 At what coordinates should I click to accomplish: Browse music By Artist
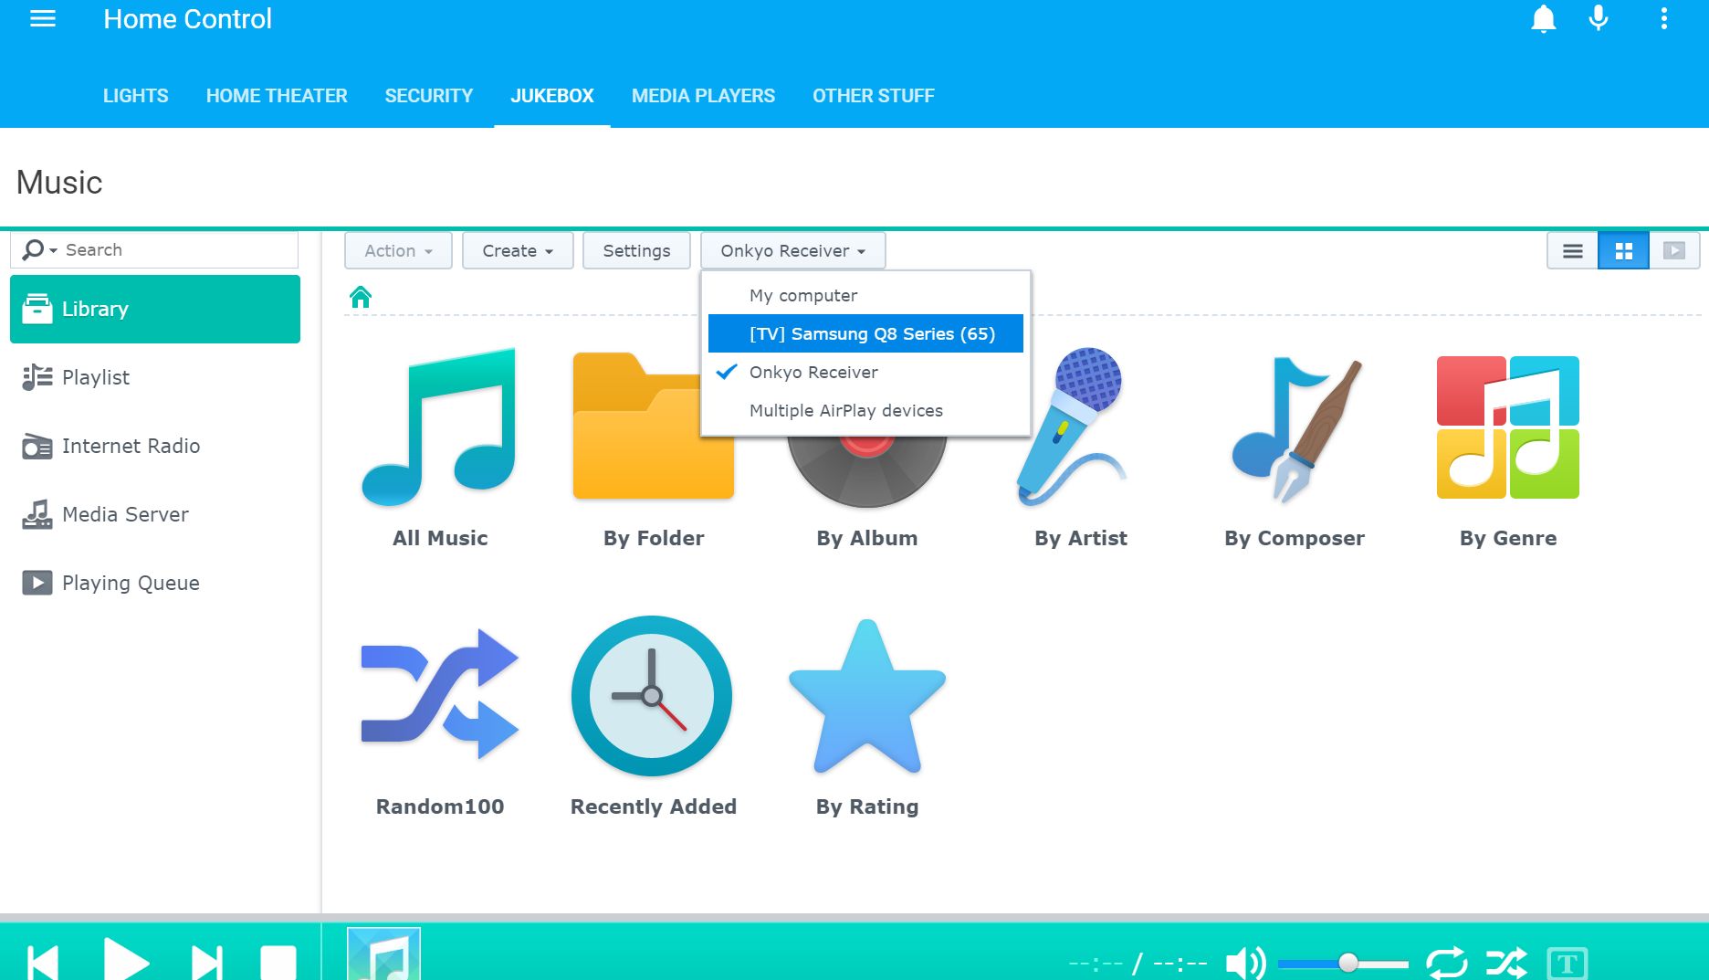pos(1081,449)
